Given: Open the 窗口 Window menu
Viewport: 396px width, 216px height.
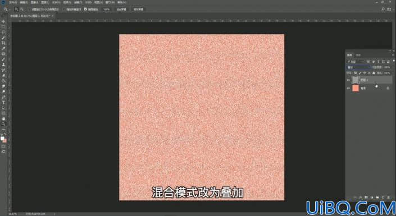Looking at the screenshot, I should point(110,2).
